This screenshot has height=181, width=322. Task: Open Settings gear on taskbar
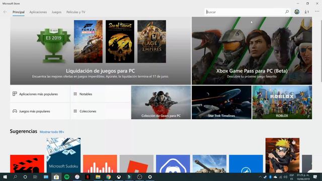[150, 177]
